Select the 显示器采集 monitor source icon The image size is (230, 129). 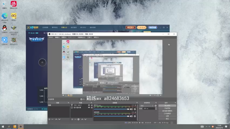coord(72,107)
